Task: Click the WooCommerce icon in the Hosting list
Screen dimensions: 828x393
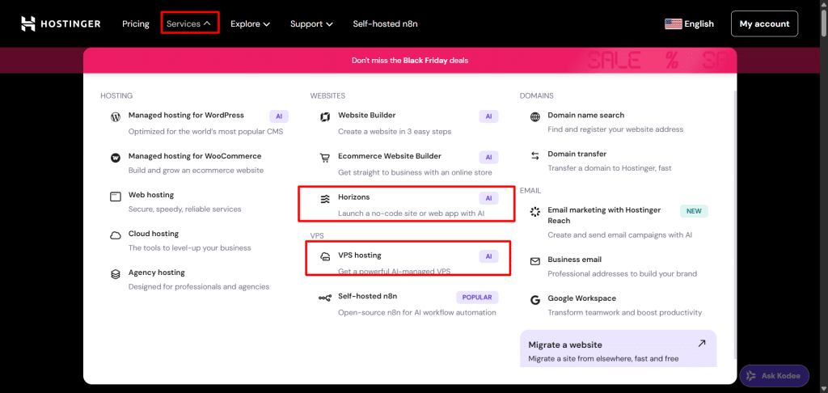Action: [x=115, y=158]
